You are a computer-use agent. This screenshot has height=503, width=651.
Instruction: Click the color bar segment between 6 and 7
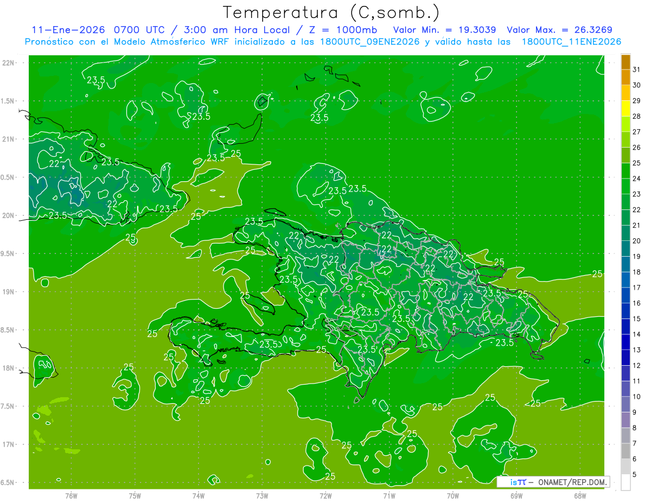click(x=626, y=451)
